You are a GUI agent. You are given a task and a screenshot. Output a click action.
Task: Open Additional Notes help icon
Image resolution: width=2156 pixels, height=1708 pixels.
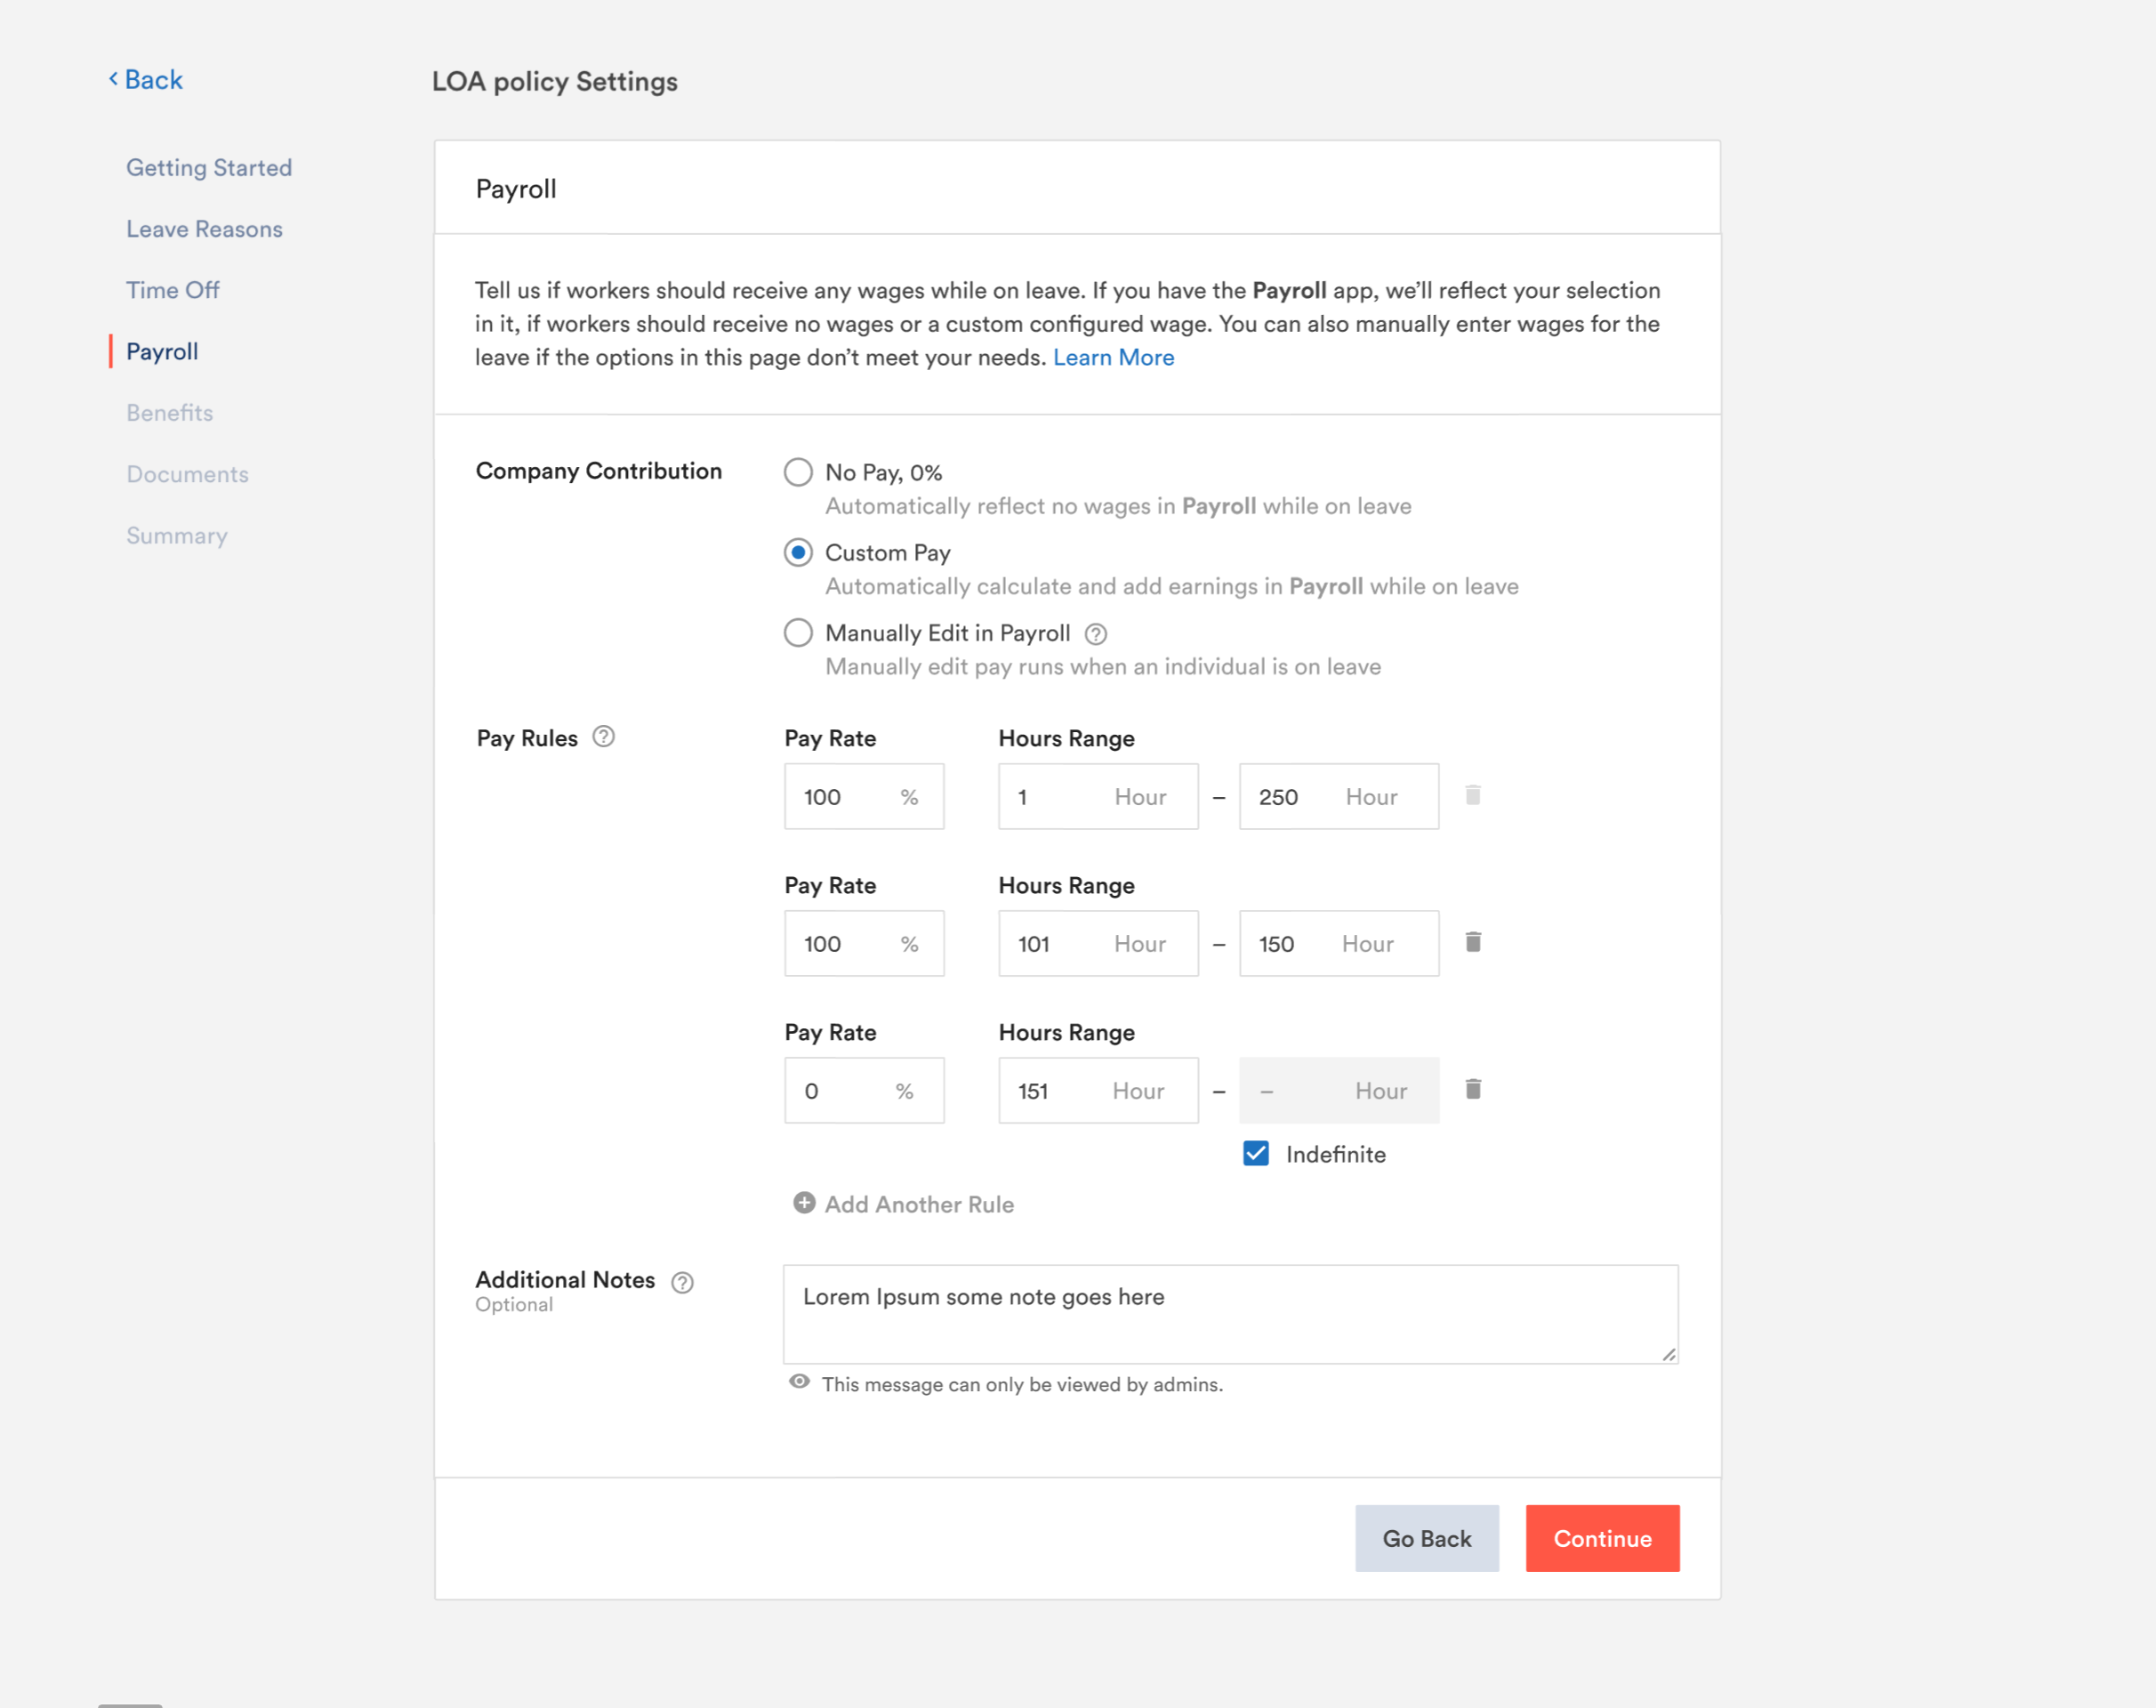[682, 1282]
